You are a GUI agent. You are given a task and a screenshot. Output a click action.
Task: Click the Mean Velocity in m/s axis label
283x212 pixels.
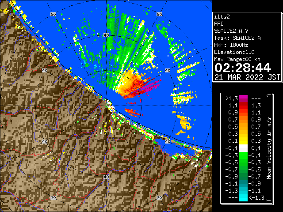269,148
